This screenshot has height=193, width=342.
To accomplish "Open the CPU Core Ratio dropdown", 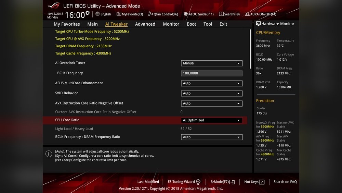I will [x=211, y=120].
